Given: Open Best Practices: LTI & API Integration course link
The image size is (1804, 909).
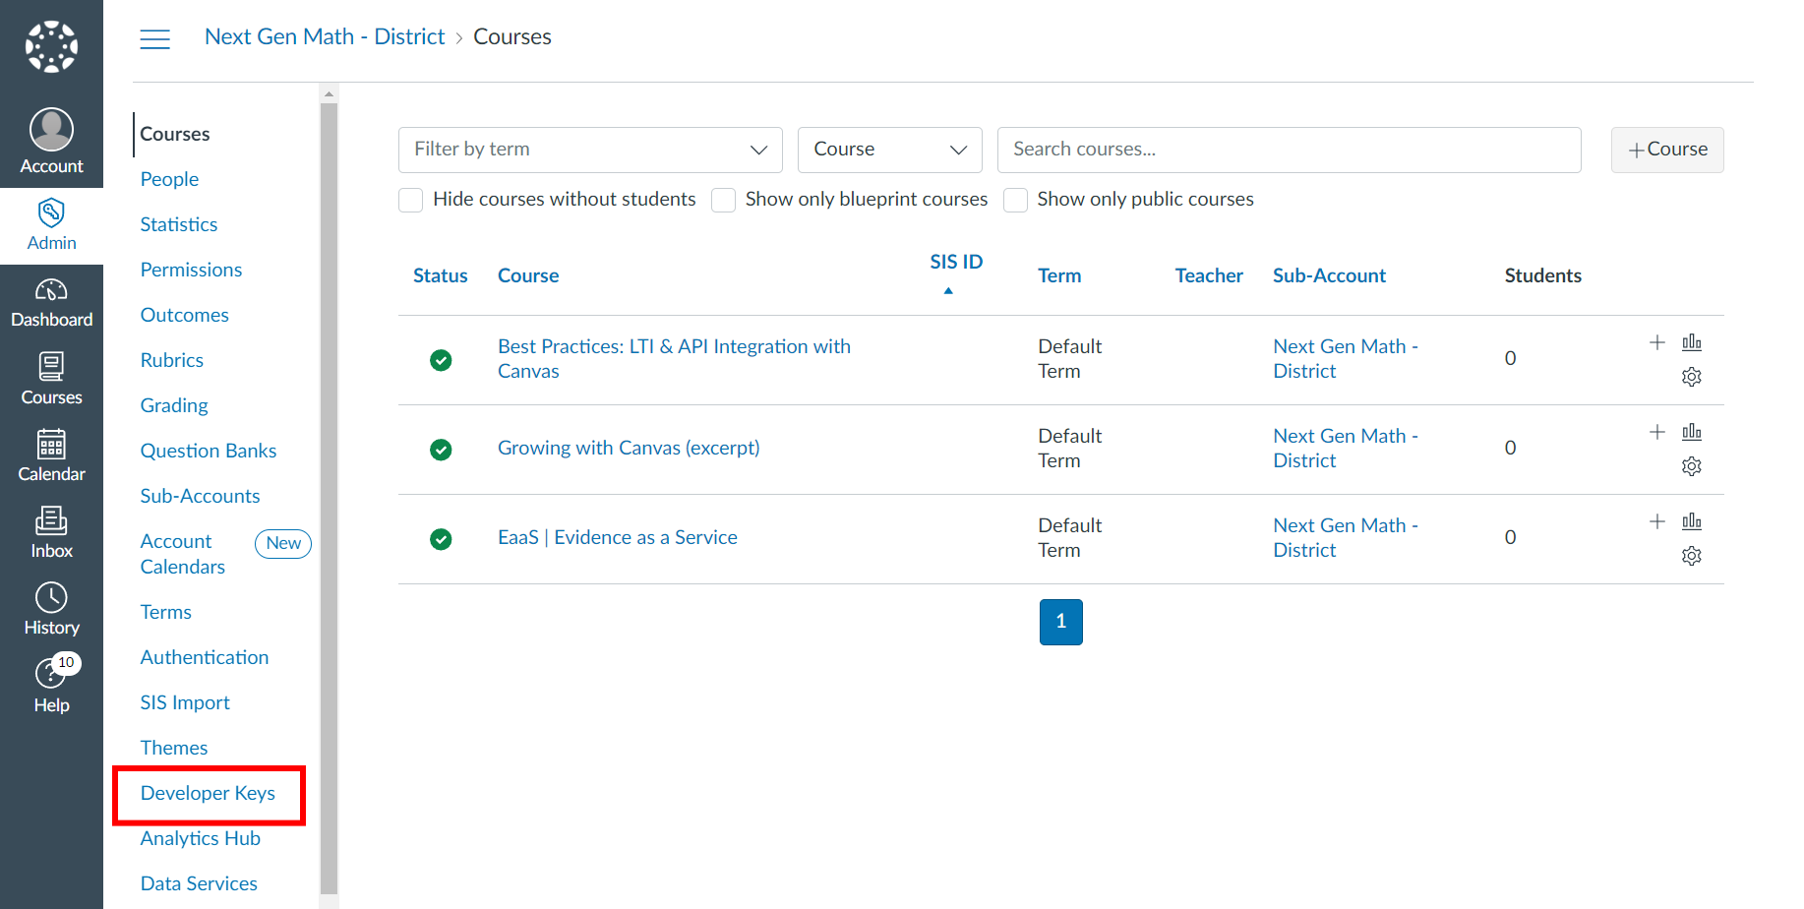Looking at the screenshot, I should (x=674, y=359).
